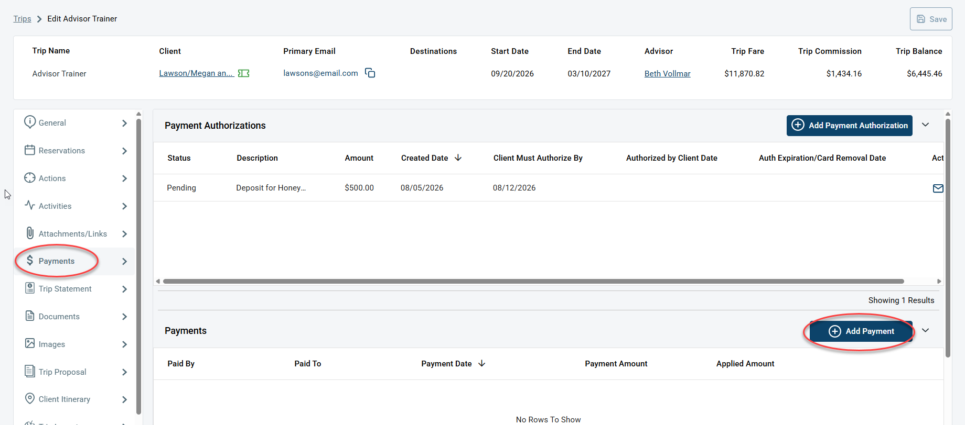Click the Documents file icon
The width and height of the screenshot is (965, 425).
coord(30,316)
